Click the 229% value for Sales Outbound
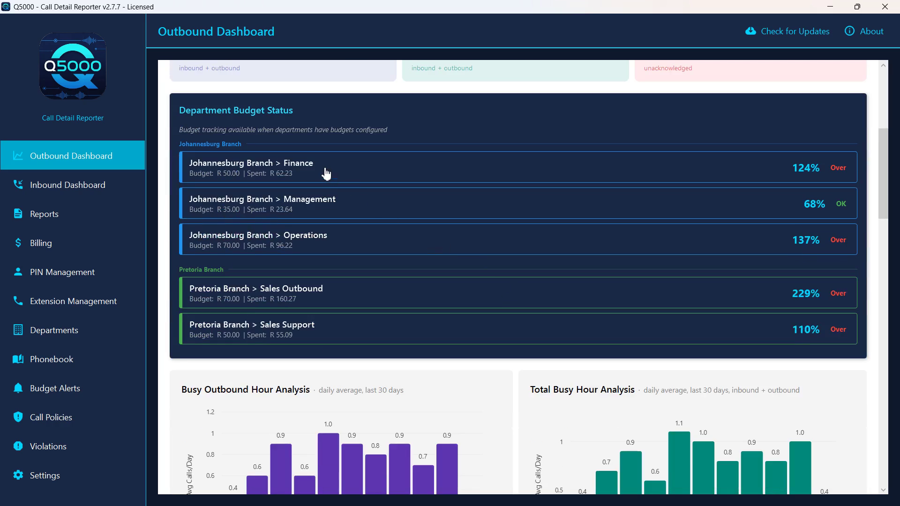This screenshot has width=900, height=506. [806, 293]
